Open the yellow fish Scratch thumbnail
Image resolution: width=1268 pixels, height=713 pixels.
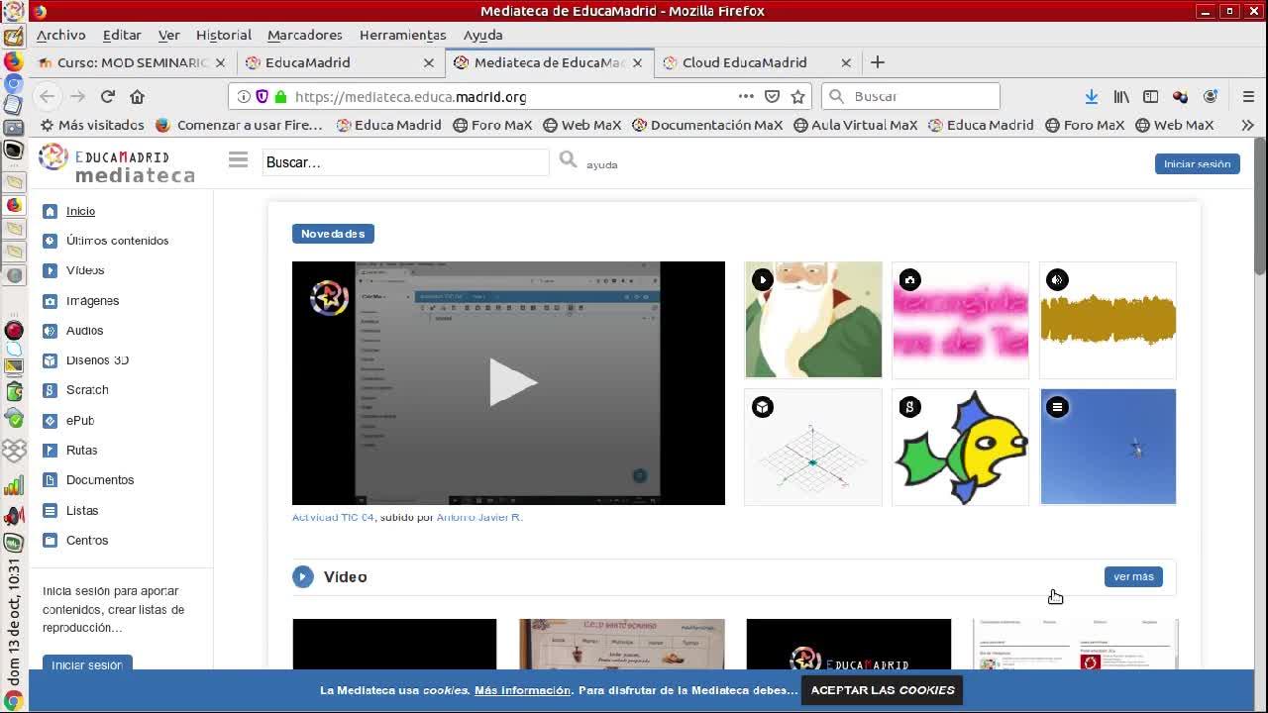[960, 447]
